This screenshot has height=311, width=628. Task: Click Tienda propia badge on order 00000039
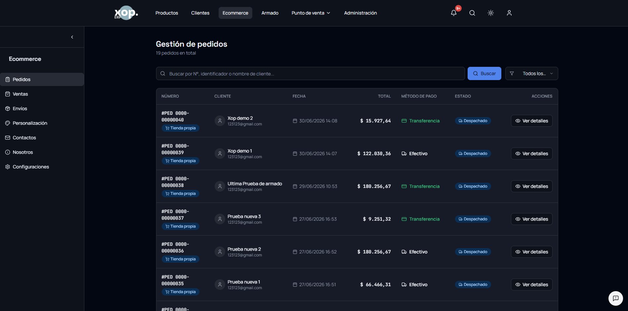point(180,161)
